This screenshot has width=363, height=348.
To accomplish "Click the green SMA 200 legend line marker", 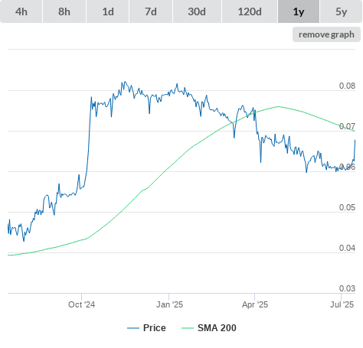I will [x=188, y=328].
